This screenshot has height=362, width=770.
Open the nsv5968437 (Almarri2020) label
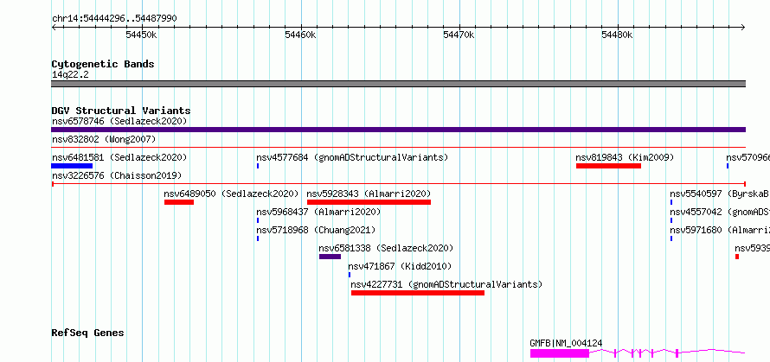click(x=318, y=212)
